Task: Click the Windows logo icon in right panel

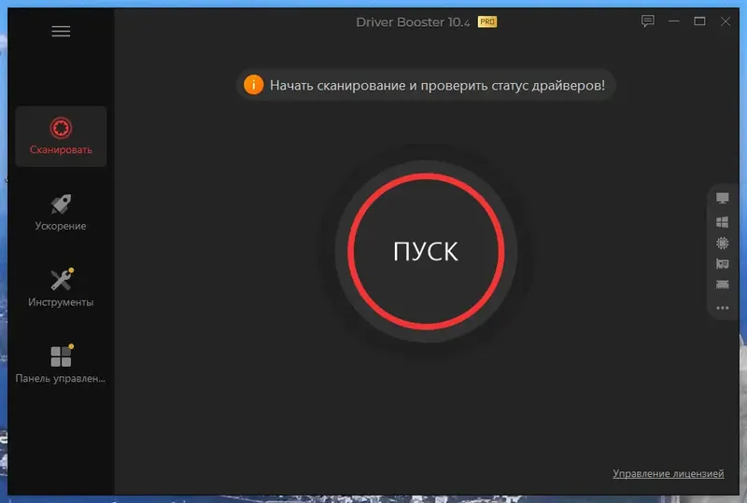Action: [722, 222]
